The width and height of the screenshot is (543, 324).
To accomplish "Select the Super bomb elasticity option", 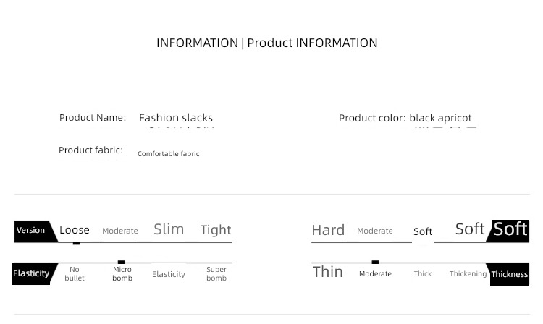I will 216,273.
